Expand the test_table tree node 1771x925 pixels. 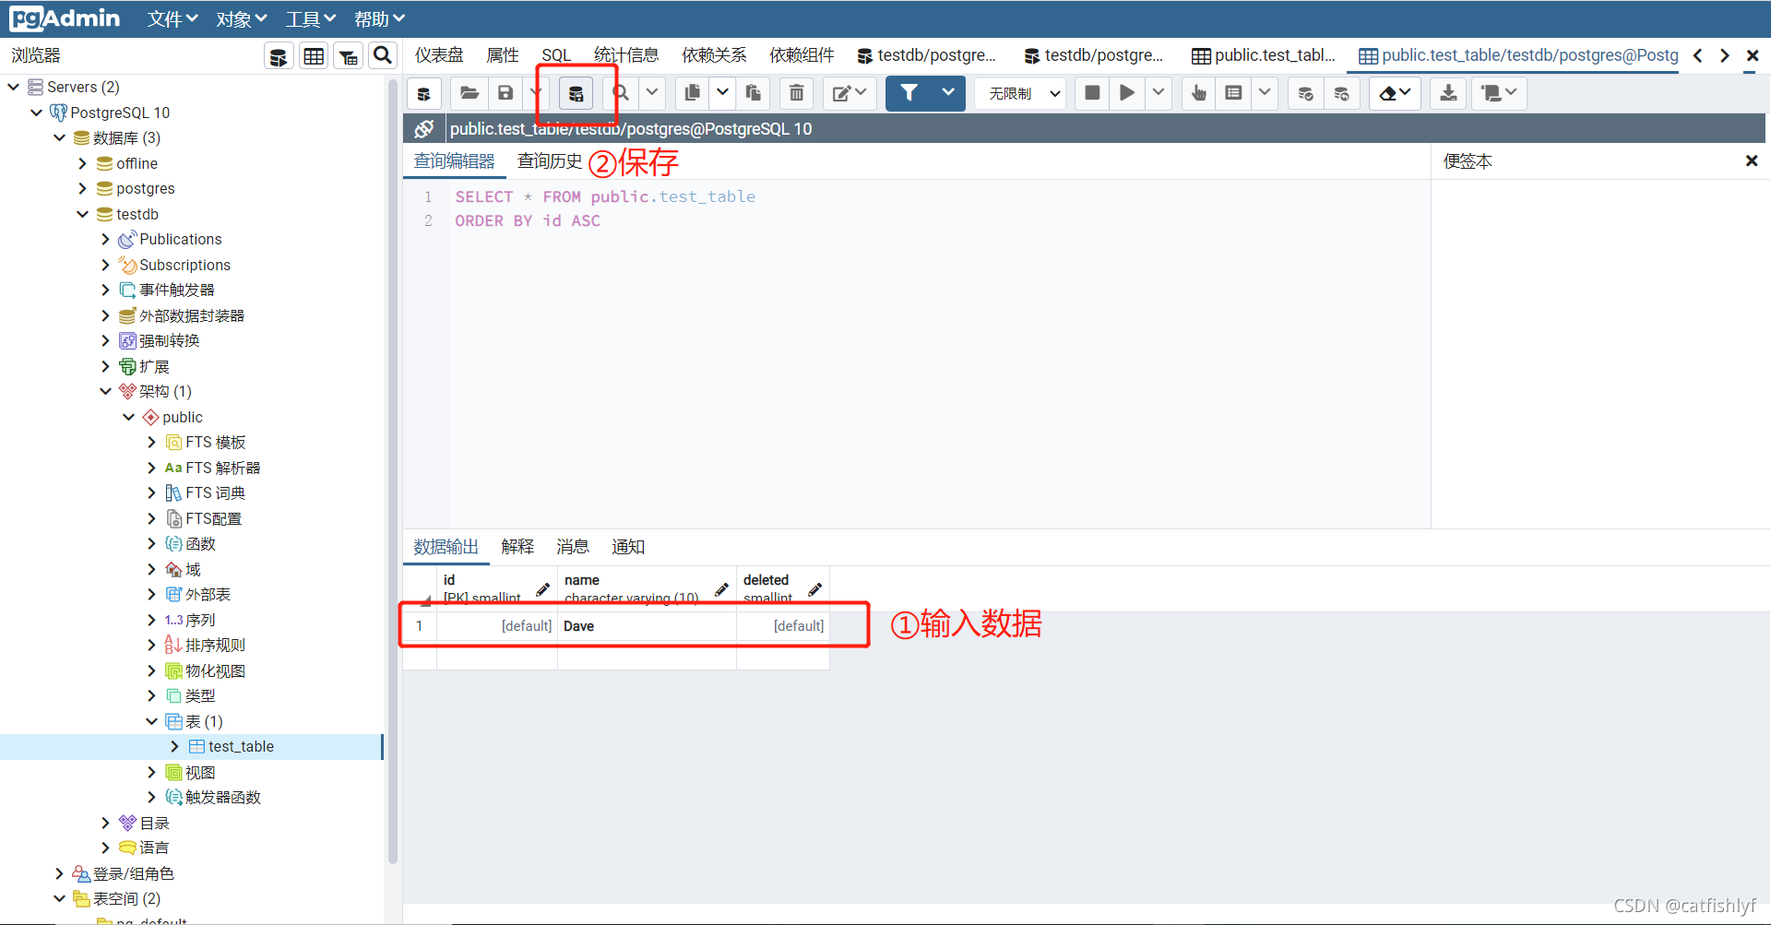pos(174,746)
